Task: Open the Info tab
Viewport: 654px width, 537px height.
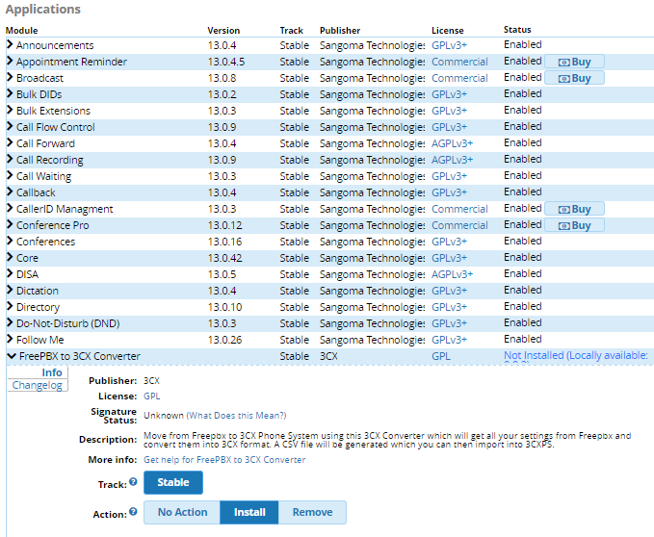Action: click(x=52, y=372)
